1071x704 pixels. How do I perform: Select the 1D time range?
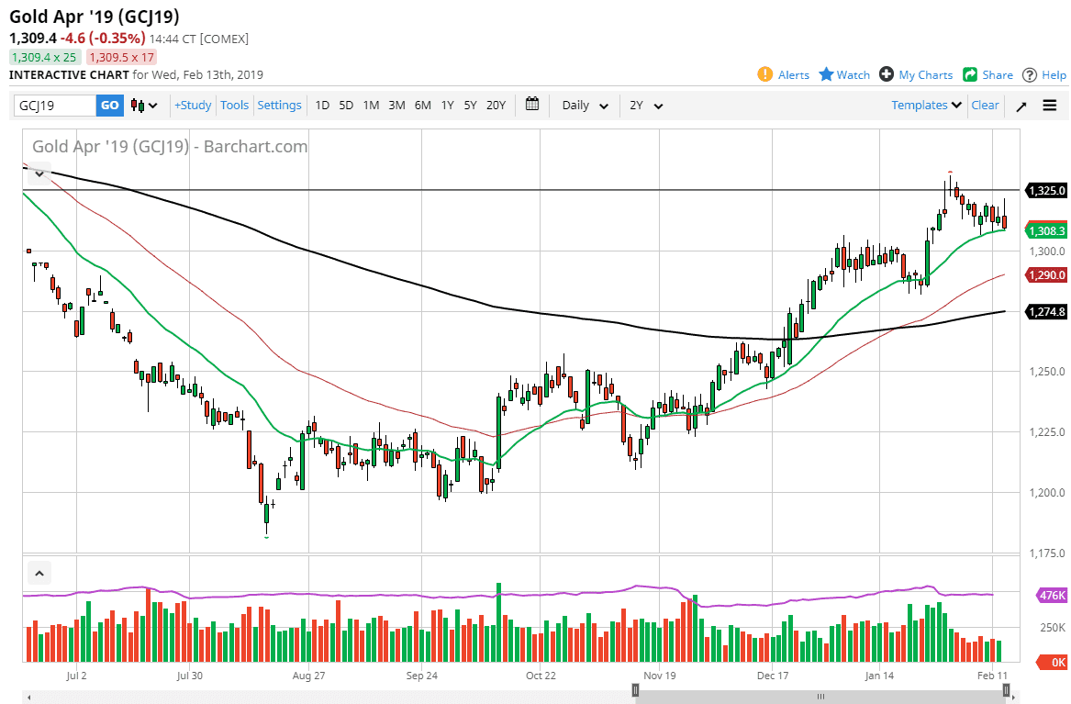[322, 106]
